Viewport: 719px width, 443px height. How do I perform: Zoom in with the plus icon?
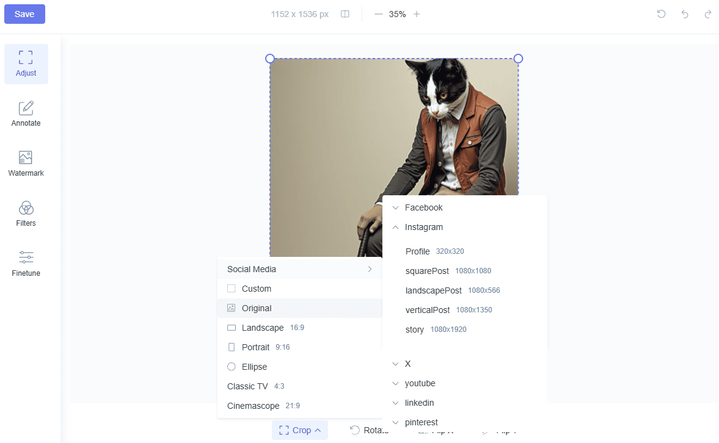pyautogui.click(x=417, y=14)
